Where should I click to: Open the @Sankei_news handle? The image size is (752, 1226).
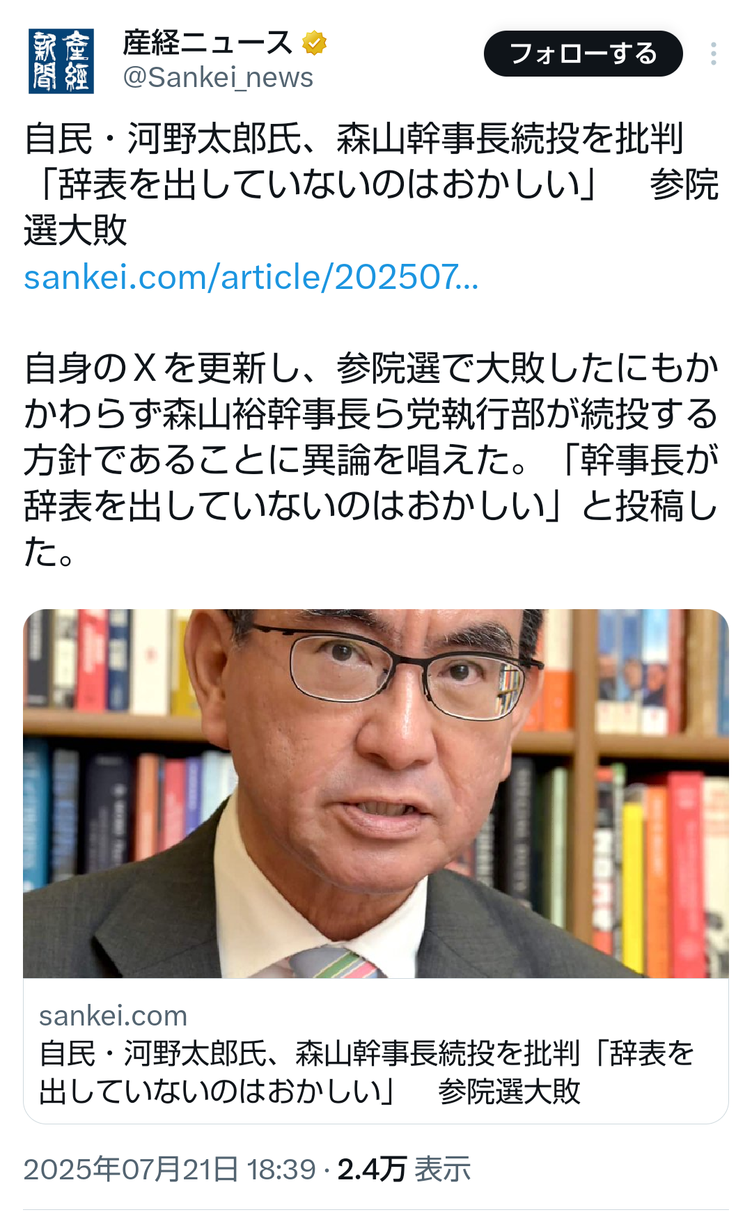(x=218, y=77)
